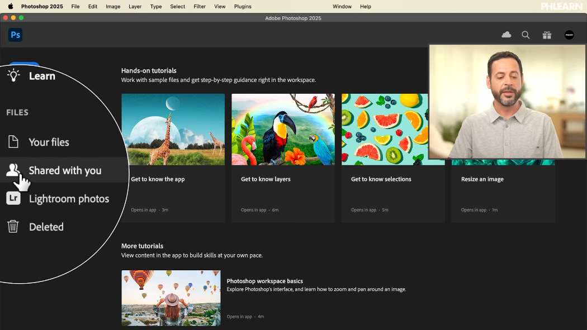The height and width of the screenshot is (330, 587).
Task: Show Deleted files section
Action: [x=46, y=227]
